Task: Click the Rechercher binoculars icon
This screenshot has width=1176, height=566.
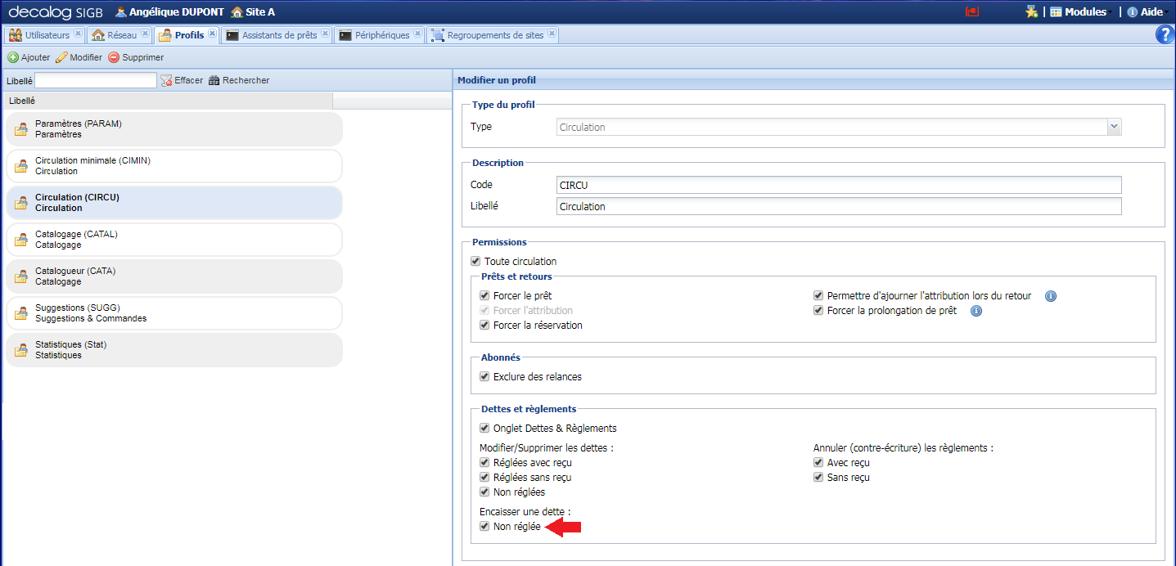Action: (214, 81)
